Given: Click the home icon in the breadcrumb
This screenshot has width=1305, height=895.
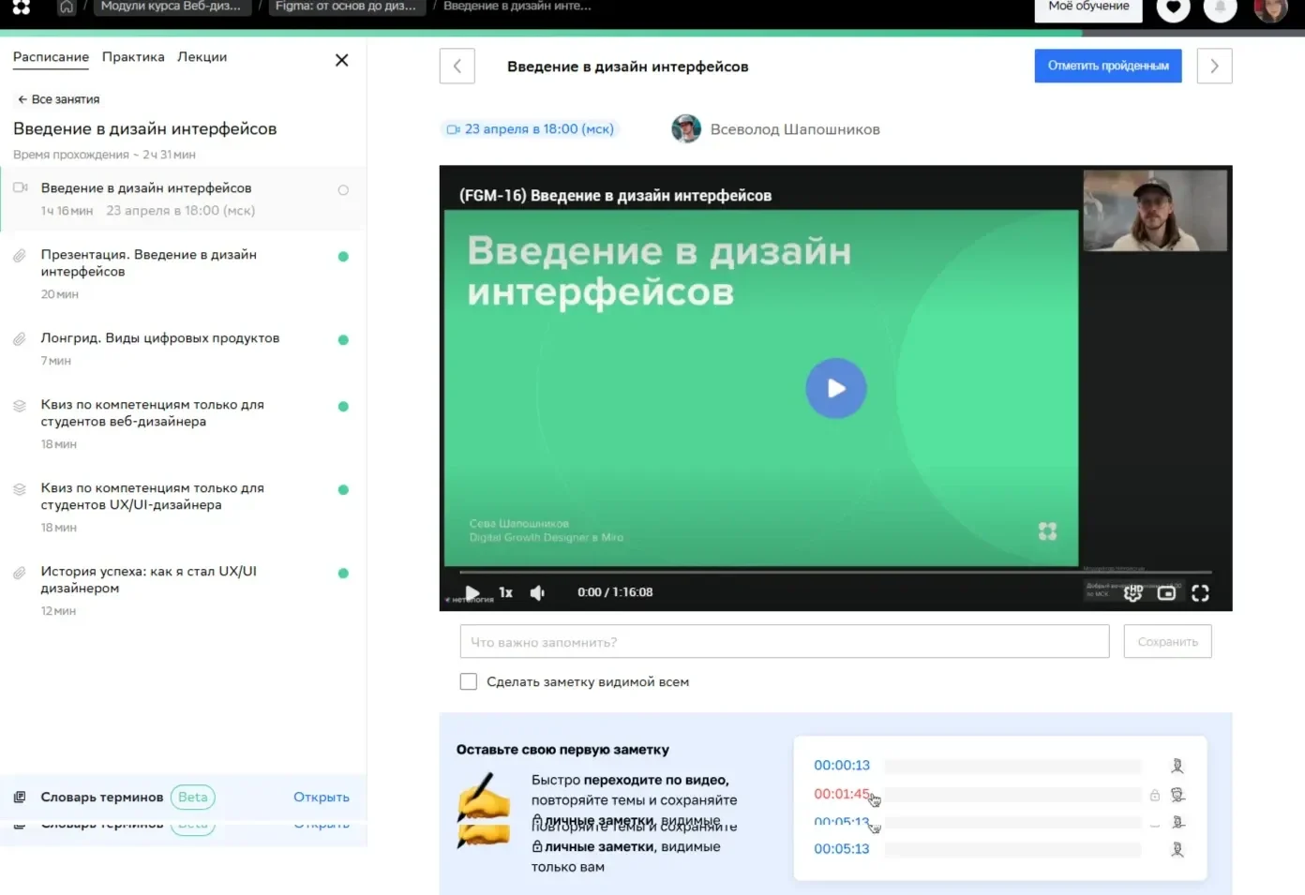Looking at the screenshot, I should coord(67,7).
